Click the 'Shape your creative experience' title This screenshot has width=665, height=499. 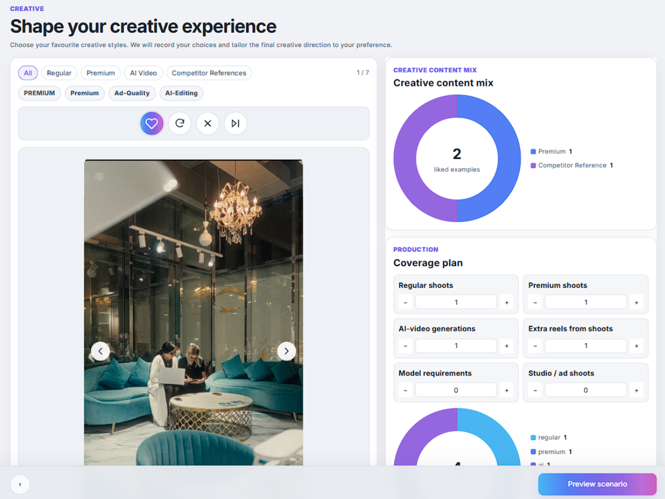click(x=143, y=26)
